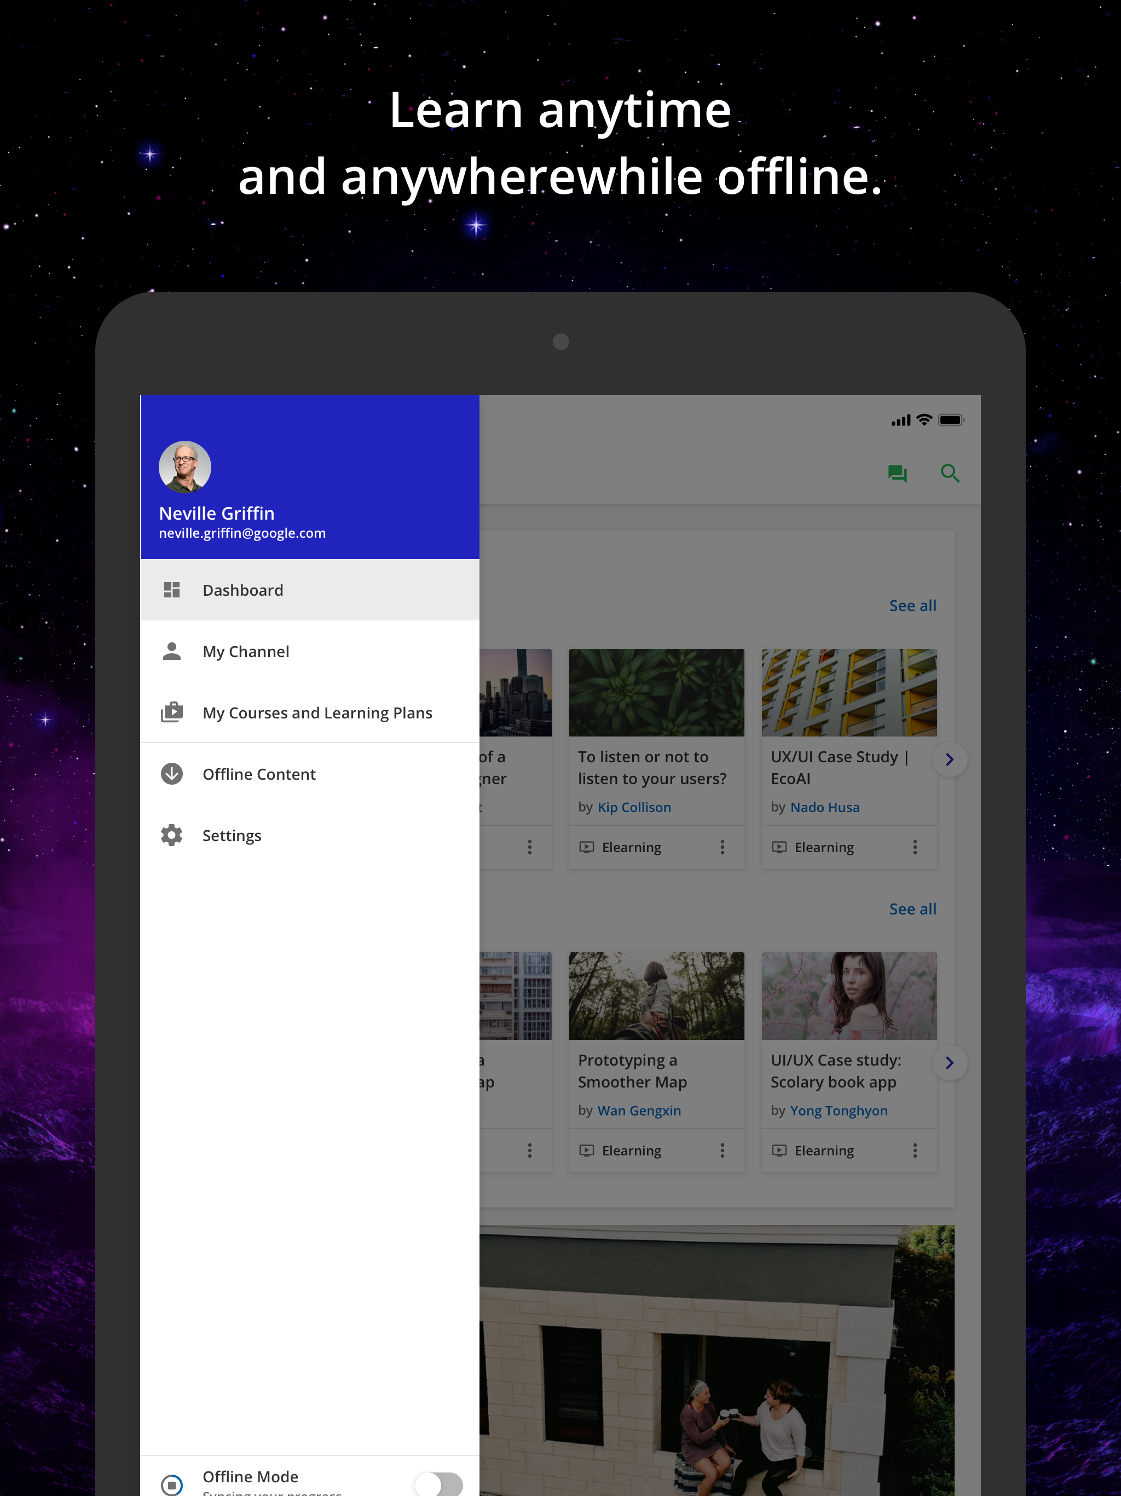1121x1496 pixels.
Task: Open 'UI/UX Case study: Scolary book app' title
Action: 836,1071
